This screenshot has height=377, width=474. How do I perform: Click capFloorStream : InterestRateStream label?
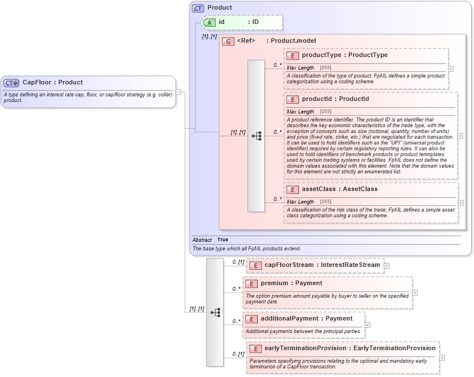(322, 265)
